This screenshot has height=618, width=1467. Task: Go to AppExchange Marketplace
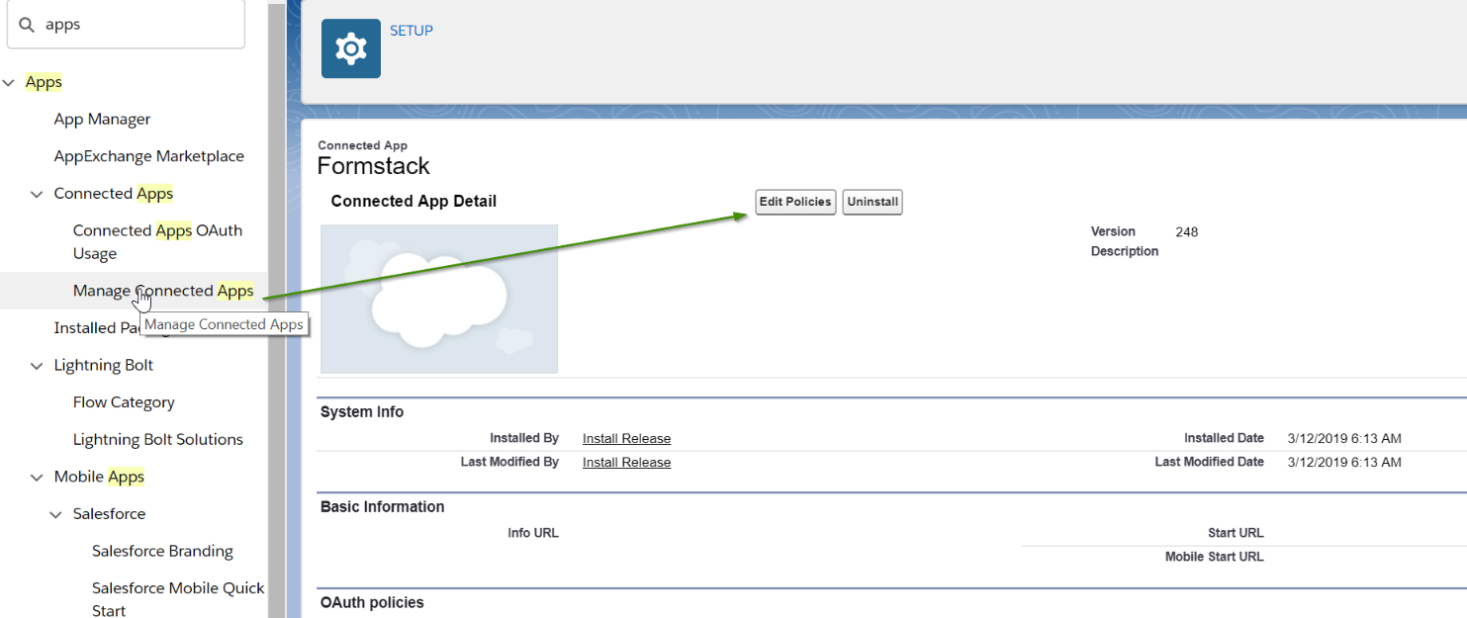pyautogui.click(x=148, y=156)
